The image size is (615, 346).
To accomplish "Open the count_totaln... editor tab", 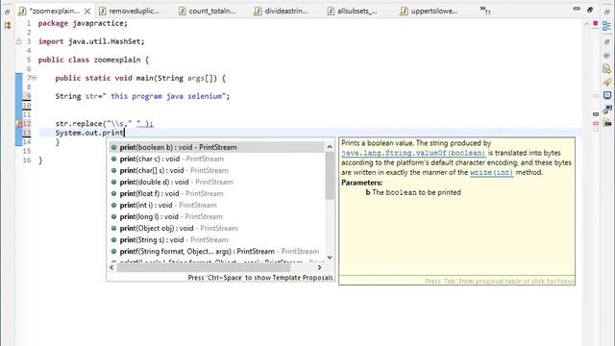I will 208,11.
